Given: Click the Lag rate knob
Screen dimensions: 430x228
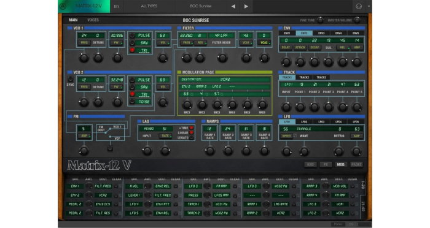Looking at the screenshot, I should point(165,151).
